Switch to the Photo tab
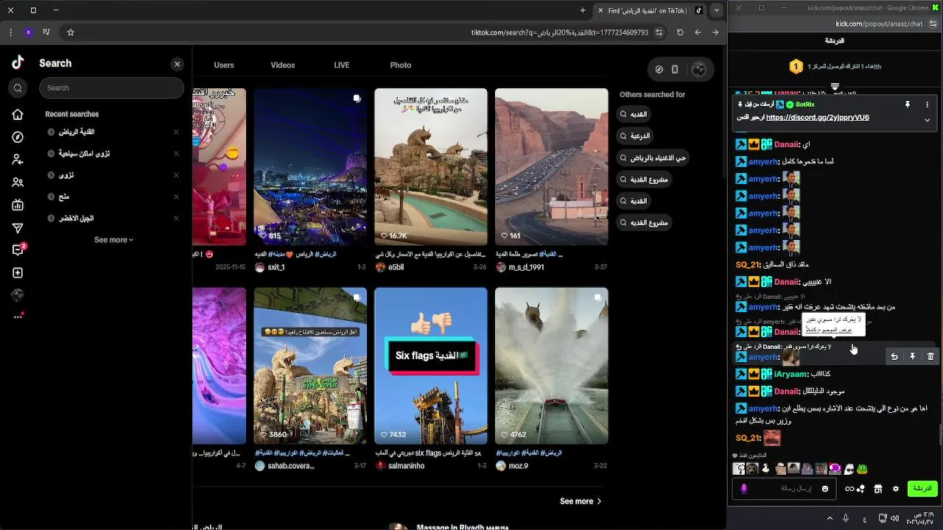This screenshot has height=530, width=943. (x=400, y=66)
